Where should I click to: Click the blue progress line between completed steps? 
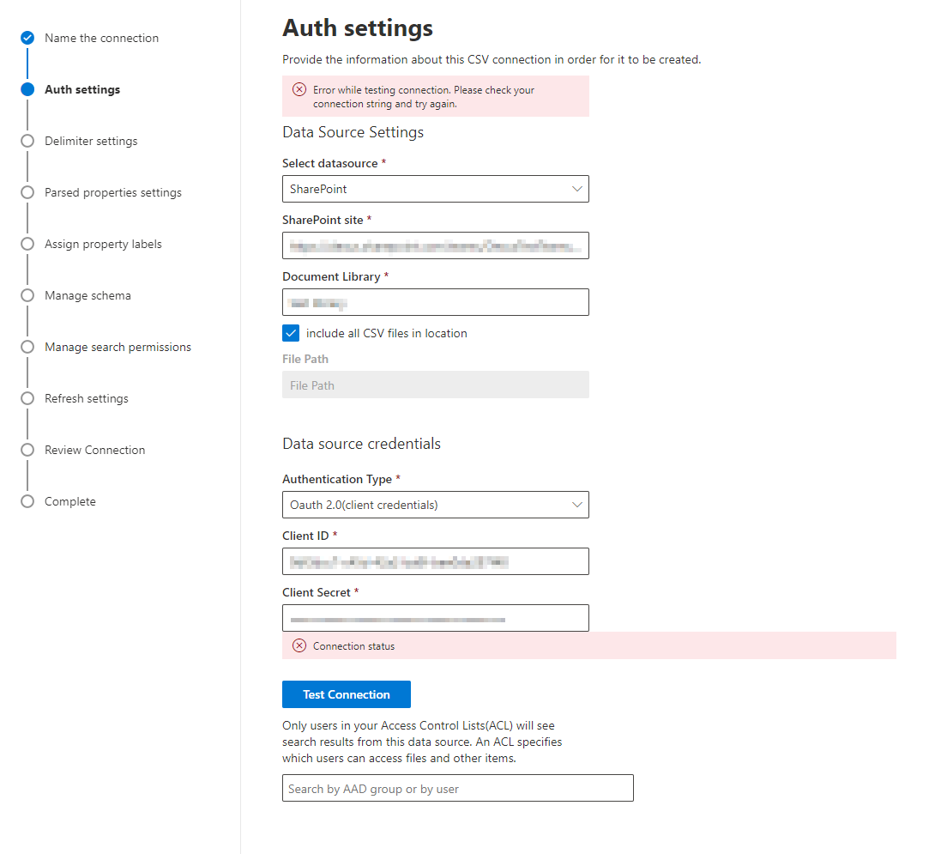[x=27, y=64]
